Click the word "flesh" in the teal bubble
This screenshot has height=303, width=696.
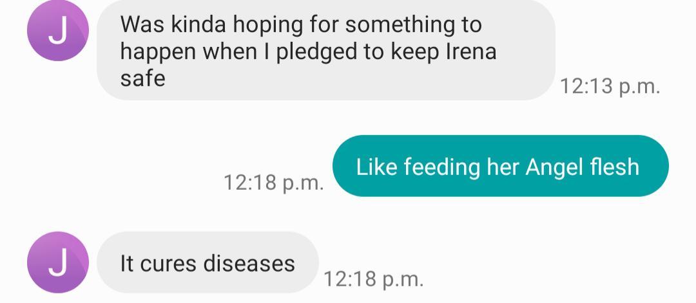tap(614, 167)
